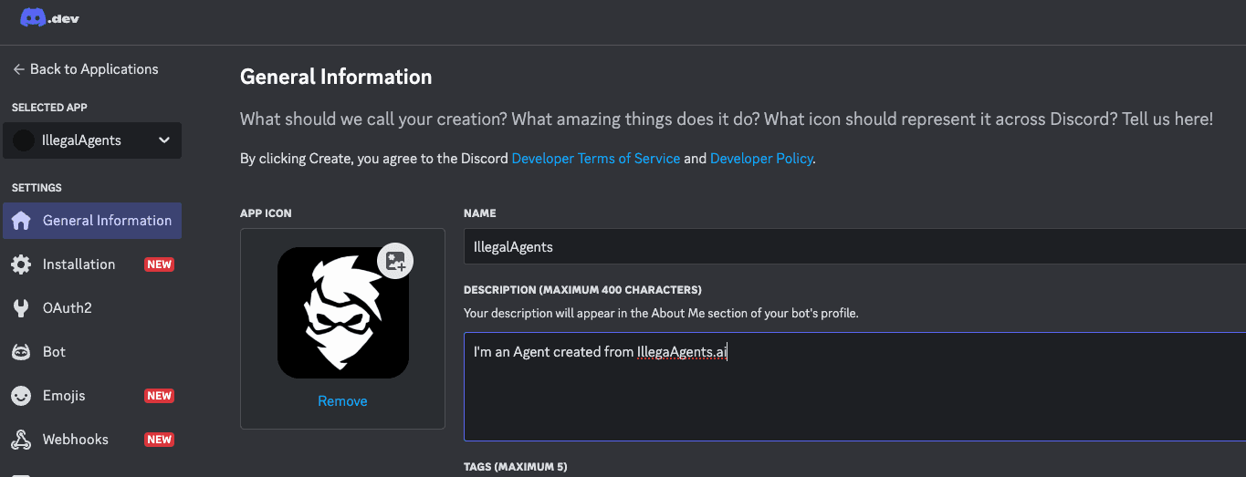Click the NEW badge next to Installation

[160, 264]
